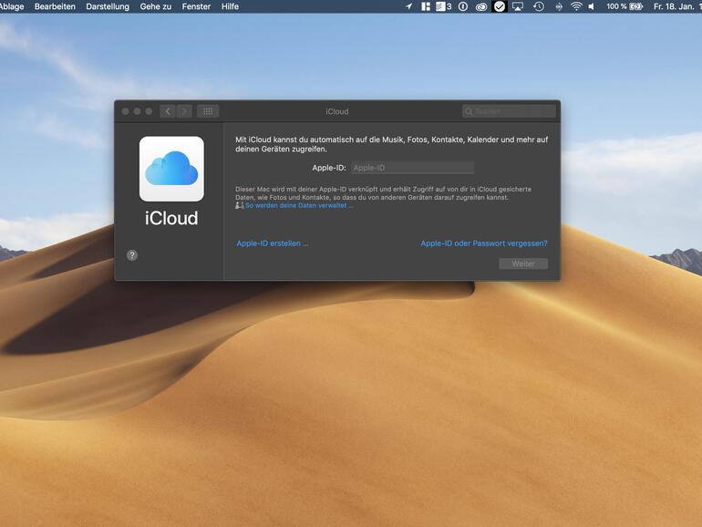Open the Gehe zu menu
Image resolution: width=702 pixels, height=527 pixels.
click(155, 6)
